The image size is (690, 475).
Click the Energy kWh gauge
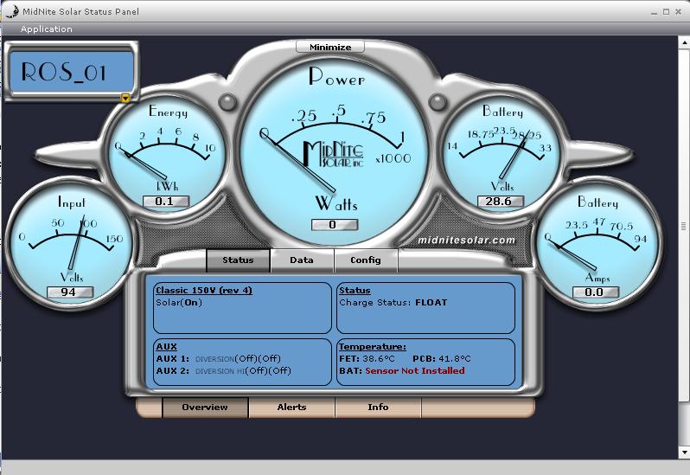[x=166, y=156]
